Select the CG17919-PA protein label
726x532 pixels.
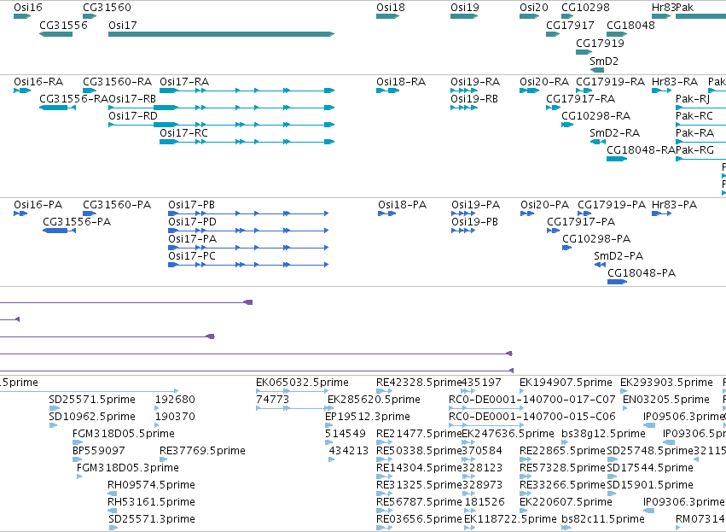(612, 205)
